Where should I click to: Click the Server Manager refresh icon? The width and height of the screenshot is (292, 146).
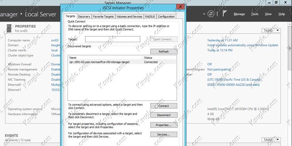click(x=211, y=14)
